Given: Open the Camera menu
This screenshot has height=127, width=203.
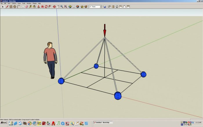Looking at the screenshot, I should 14,3.
